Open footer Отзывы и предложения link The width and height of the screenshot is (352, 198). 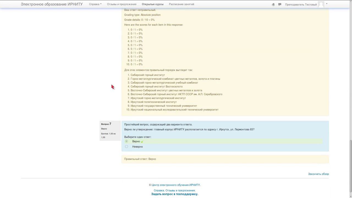(x=180, y=190)
